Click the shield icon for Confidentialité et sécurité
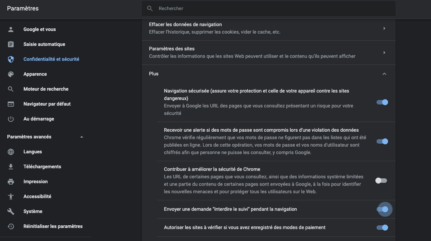The height and width of the screenshot is (241, 431). point(11,59)
